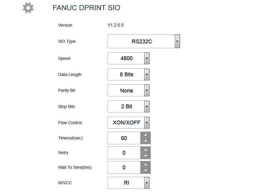
Task: Decrement the Retry count
Action: [146, 156]
